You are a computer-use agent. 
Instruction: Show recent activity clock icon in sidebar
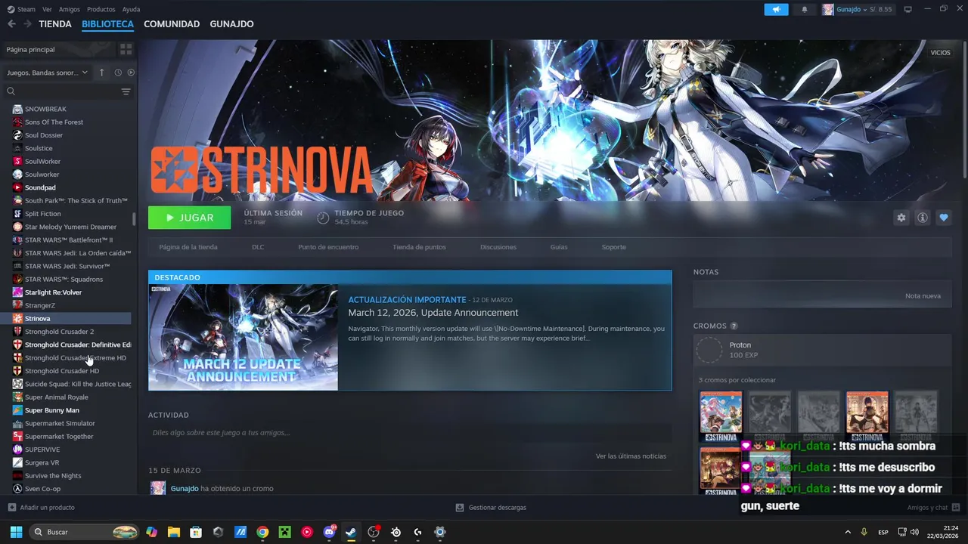tap(118, 73)
